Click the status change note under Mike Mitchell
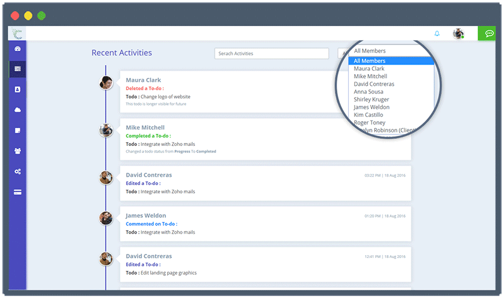 [x=171, y=151]
